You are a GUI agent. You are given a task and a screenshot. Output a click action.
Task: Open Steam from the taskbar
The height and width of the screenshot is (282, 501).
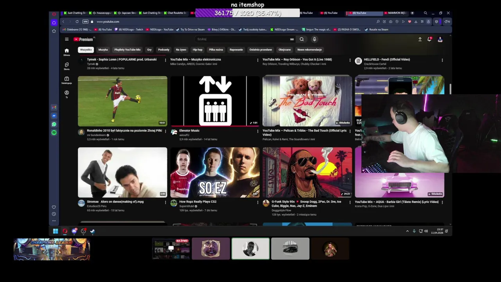coord(92,231)
